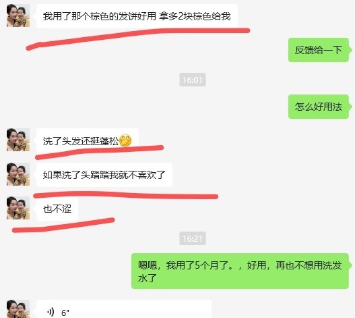The width and height of the screenshot is (355, 318).
Task: Click the 16:21 timestamp label
Action: (x=193, y=238)
